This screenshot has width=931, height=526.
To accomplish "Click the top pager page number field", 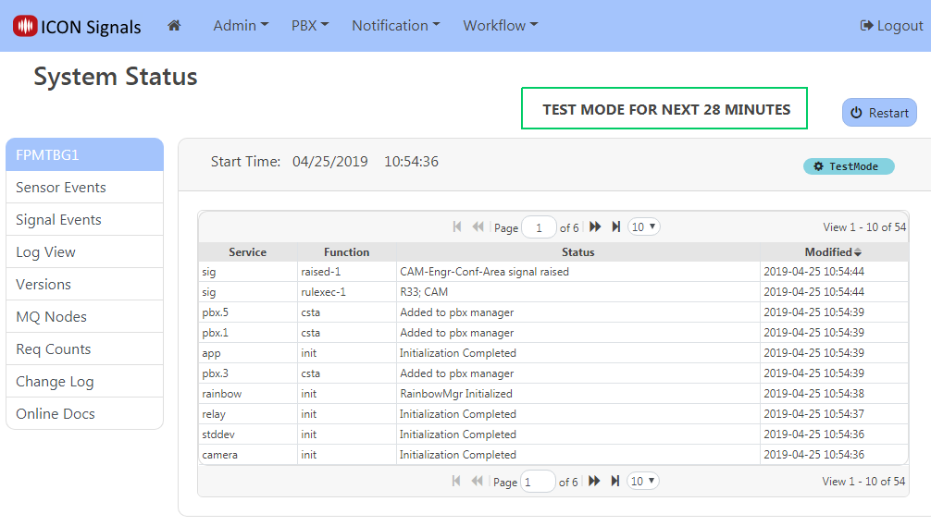I will click(540, 227).
